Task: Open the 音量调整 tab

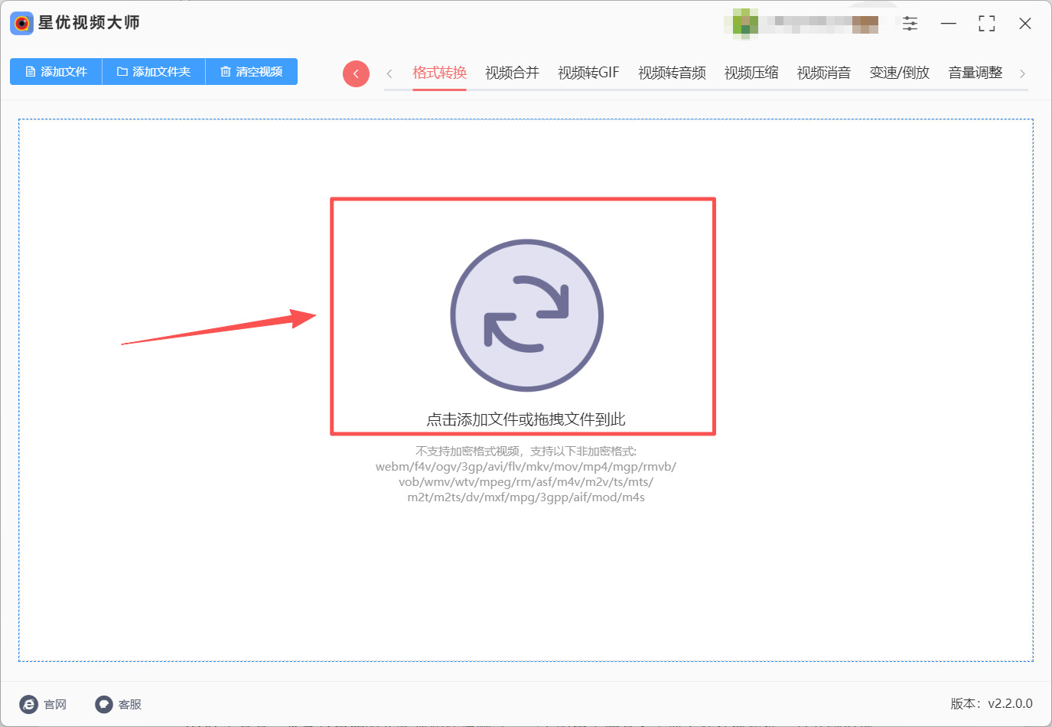Action: pos(975,73)
